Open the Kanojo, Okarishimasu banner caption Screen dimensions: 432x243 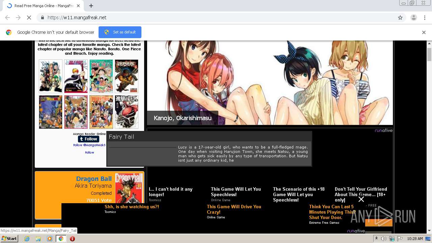coord(183,118)
